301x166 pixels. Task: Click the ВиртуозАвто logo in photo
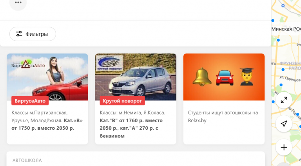(28, 64)
